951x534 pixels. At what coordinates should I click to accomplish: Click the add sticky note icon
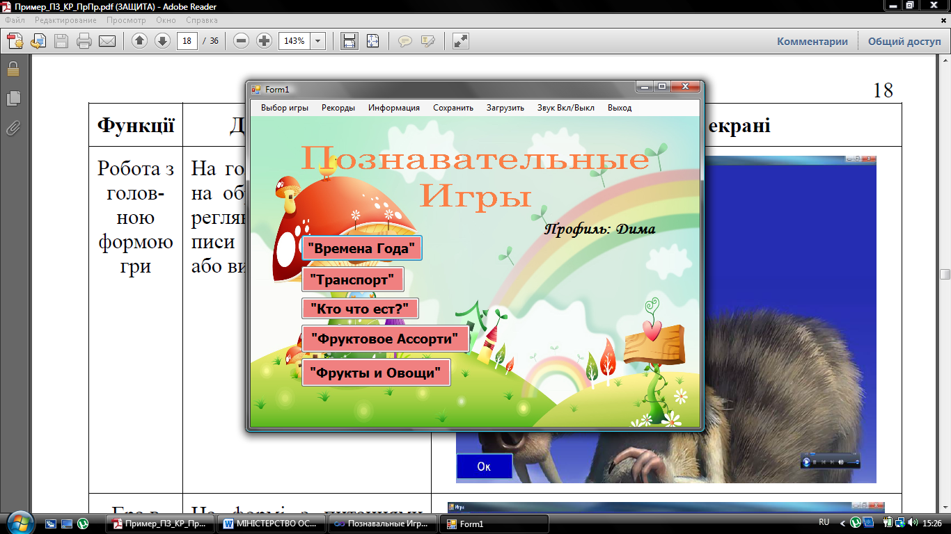pos(404,41)
